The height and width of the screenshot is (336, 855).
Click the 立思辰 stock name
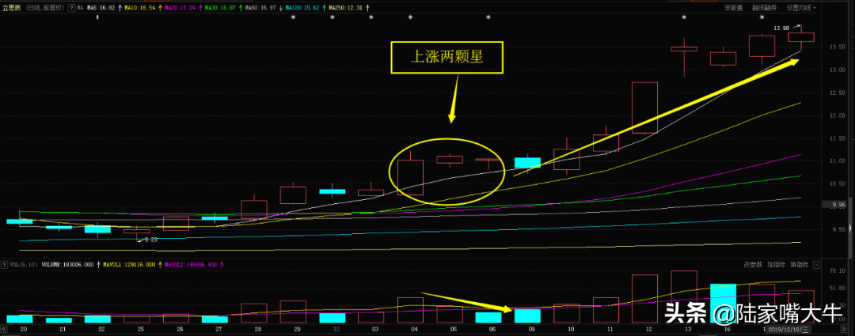coord(11,8)
